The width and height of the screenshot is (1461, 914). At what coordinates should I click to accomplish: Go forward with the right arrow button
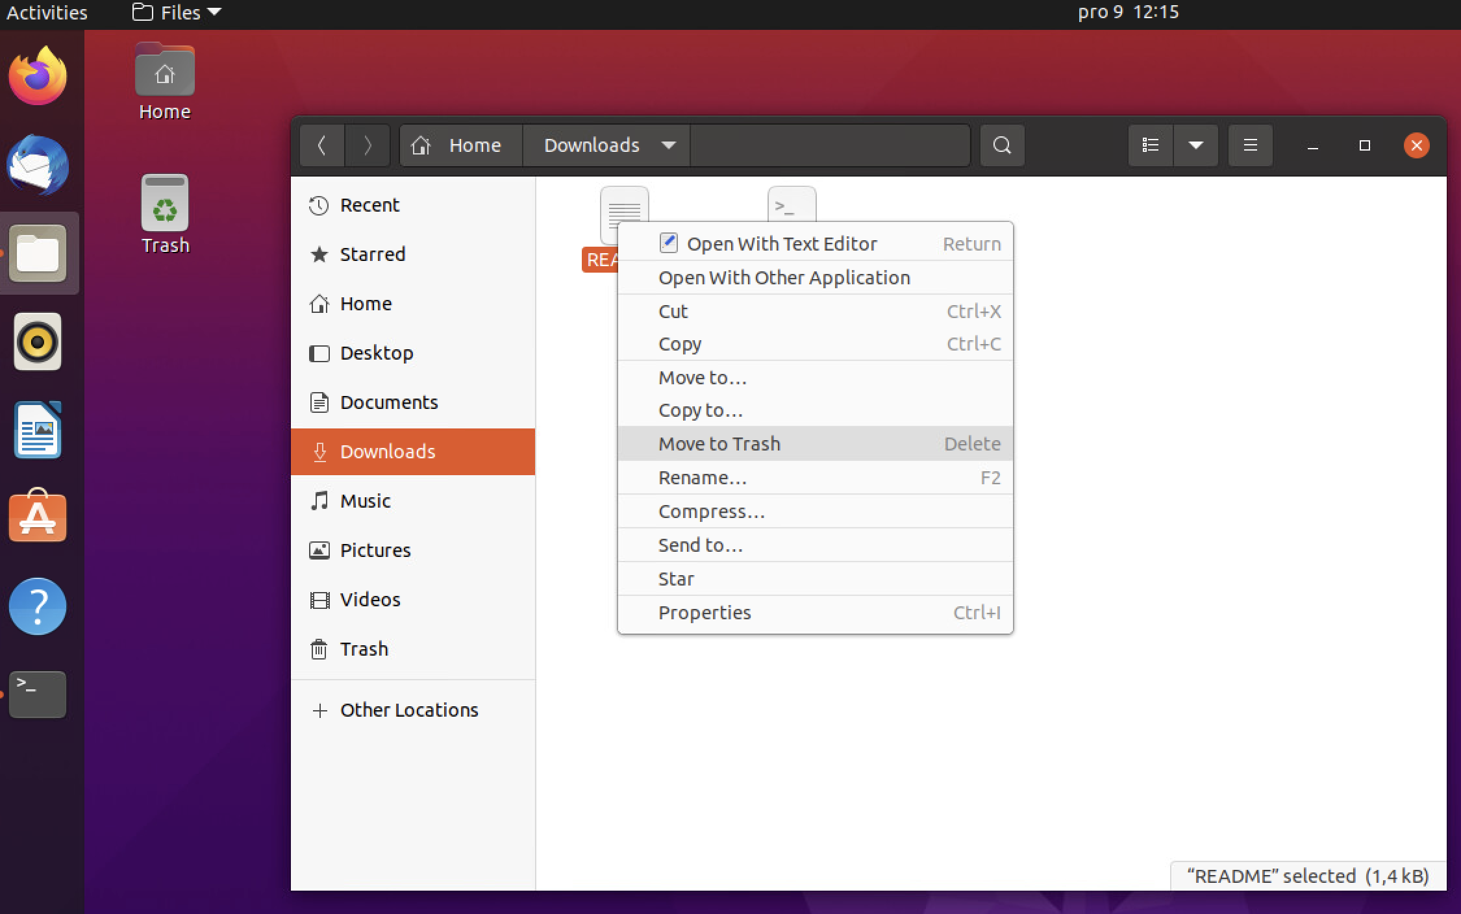pyautogui.click(x=368, y=145)
